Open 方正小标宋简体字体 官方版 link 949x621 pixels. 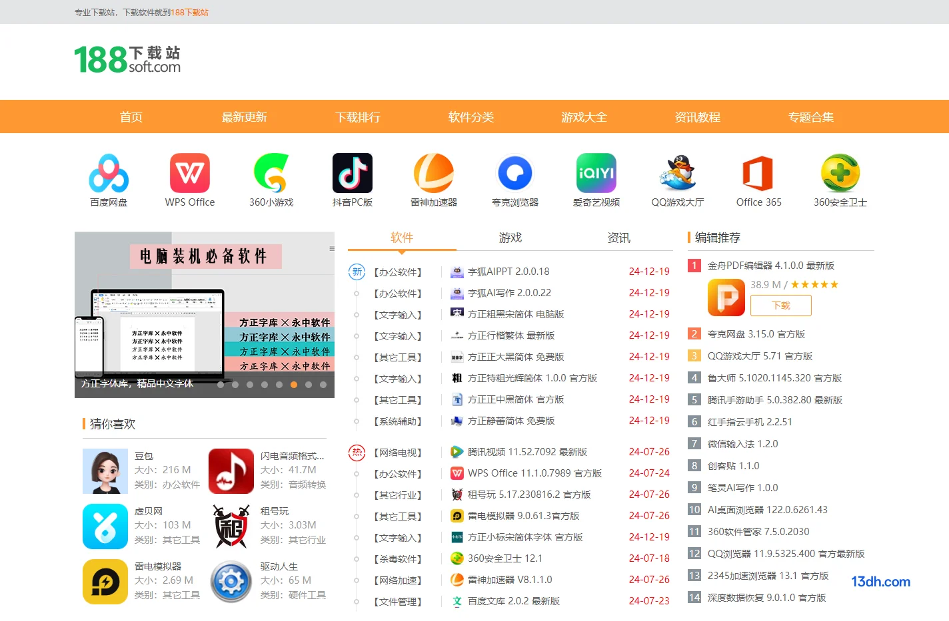525,537
